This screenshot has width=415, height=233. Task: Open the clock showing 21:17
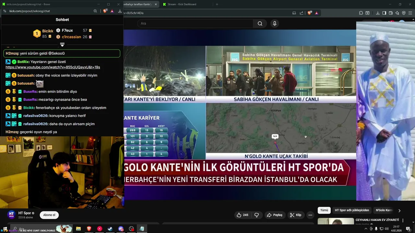pos(397,229)
